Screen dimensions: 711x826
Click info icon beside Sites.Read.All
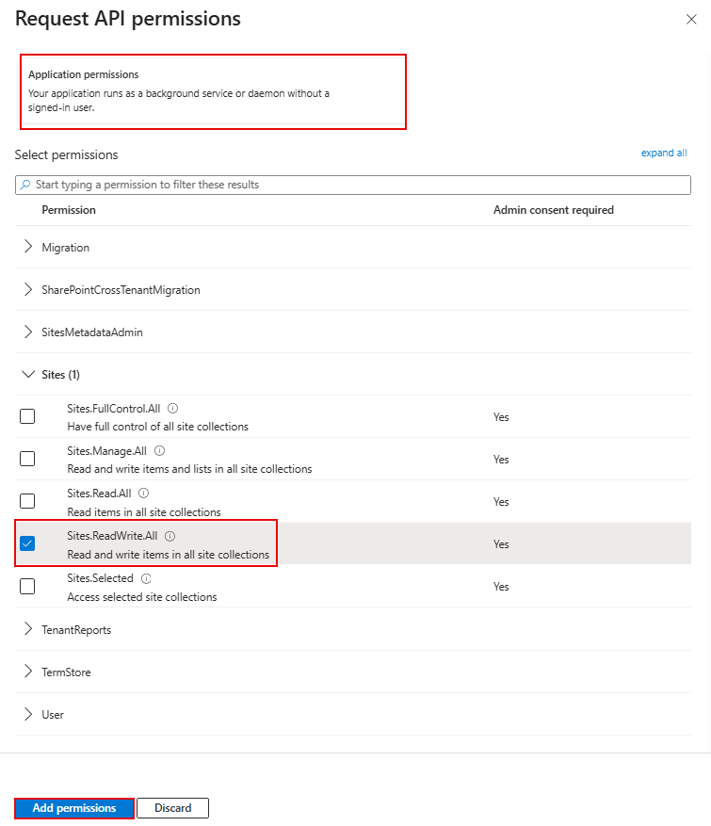point(144,493)
